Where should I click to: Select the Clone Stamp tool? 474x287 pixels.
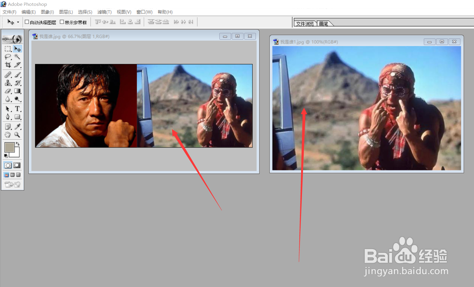[x=8, y=83]
